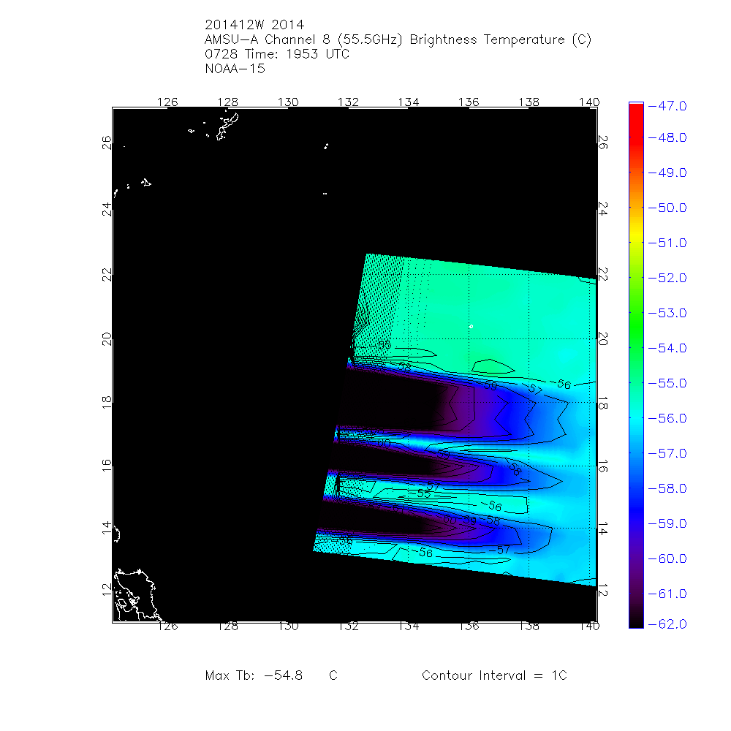Click the -55.0 color scale label
The height and width of the screenshot is (731, 731).
(x=667, y=383)
